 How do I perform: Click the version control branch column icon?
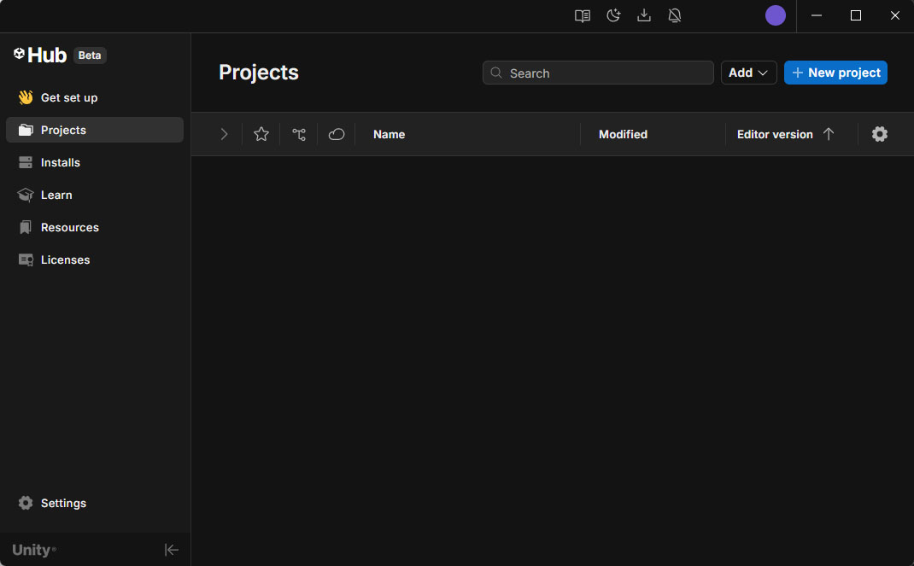coord(299,134)
